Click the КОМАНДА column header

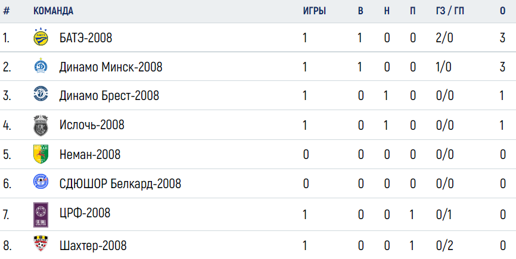[x=53, y=11]
